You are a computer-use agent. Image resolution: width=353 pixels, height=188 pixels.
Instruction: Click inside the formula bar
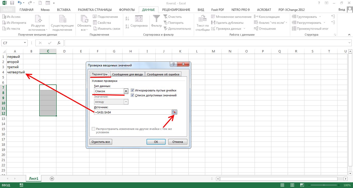(x=208, y=43)
